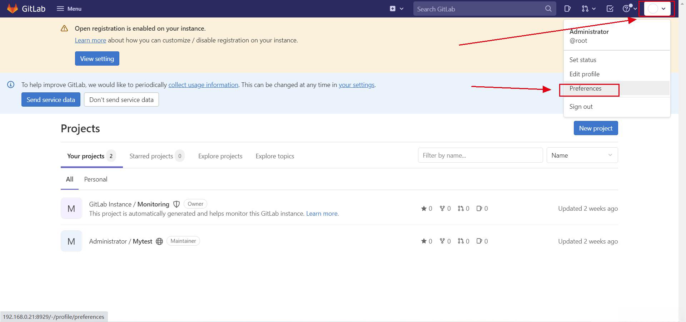
Task: Open the Menu hamburger button
Action: point(69,9)
